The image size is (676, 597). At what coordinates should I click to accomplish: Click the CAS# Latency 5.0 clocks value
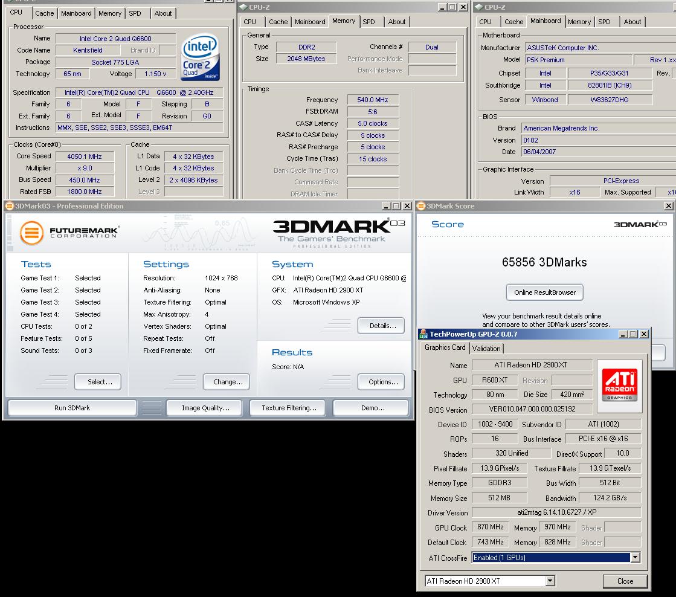(373, 123)
